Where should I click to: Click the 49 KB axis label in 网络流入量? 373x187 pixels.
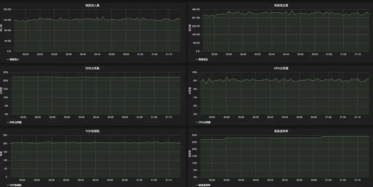pos(8,41)
